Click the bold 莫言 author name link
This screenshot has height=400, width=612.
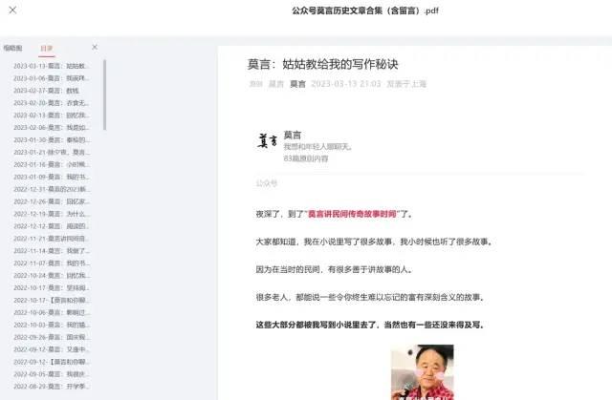tap(297, 84)
